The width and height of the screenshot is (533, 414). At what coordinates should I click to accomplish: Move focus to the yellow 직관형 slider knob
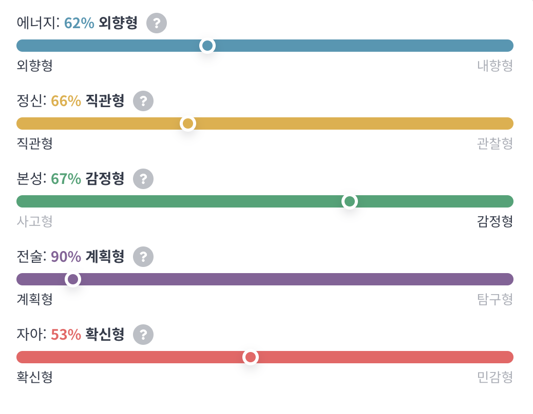tap(187, 123)
